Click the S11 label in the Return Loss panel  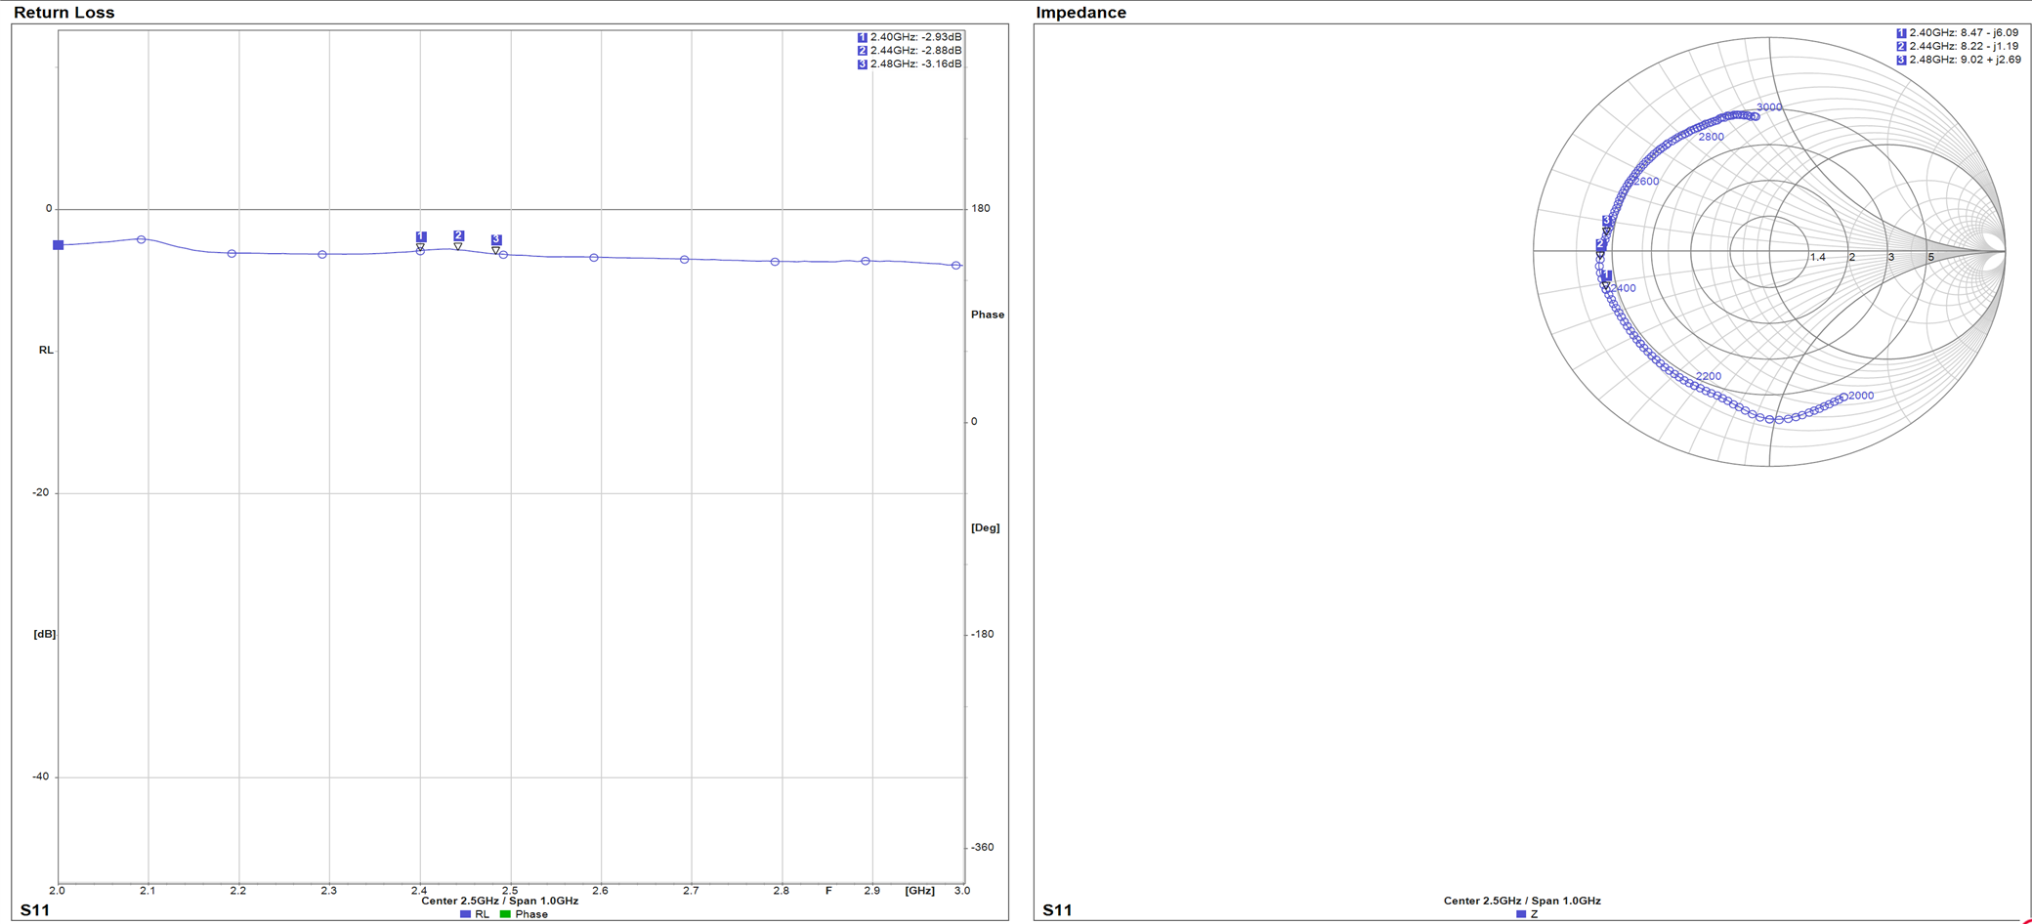(35, 910)
